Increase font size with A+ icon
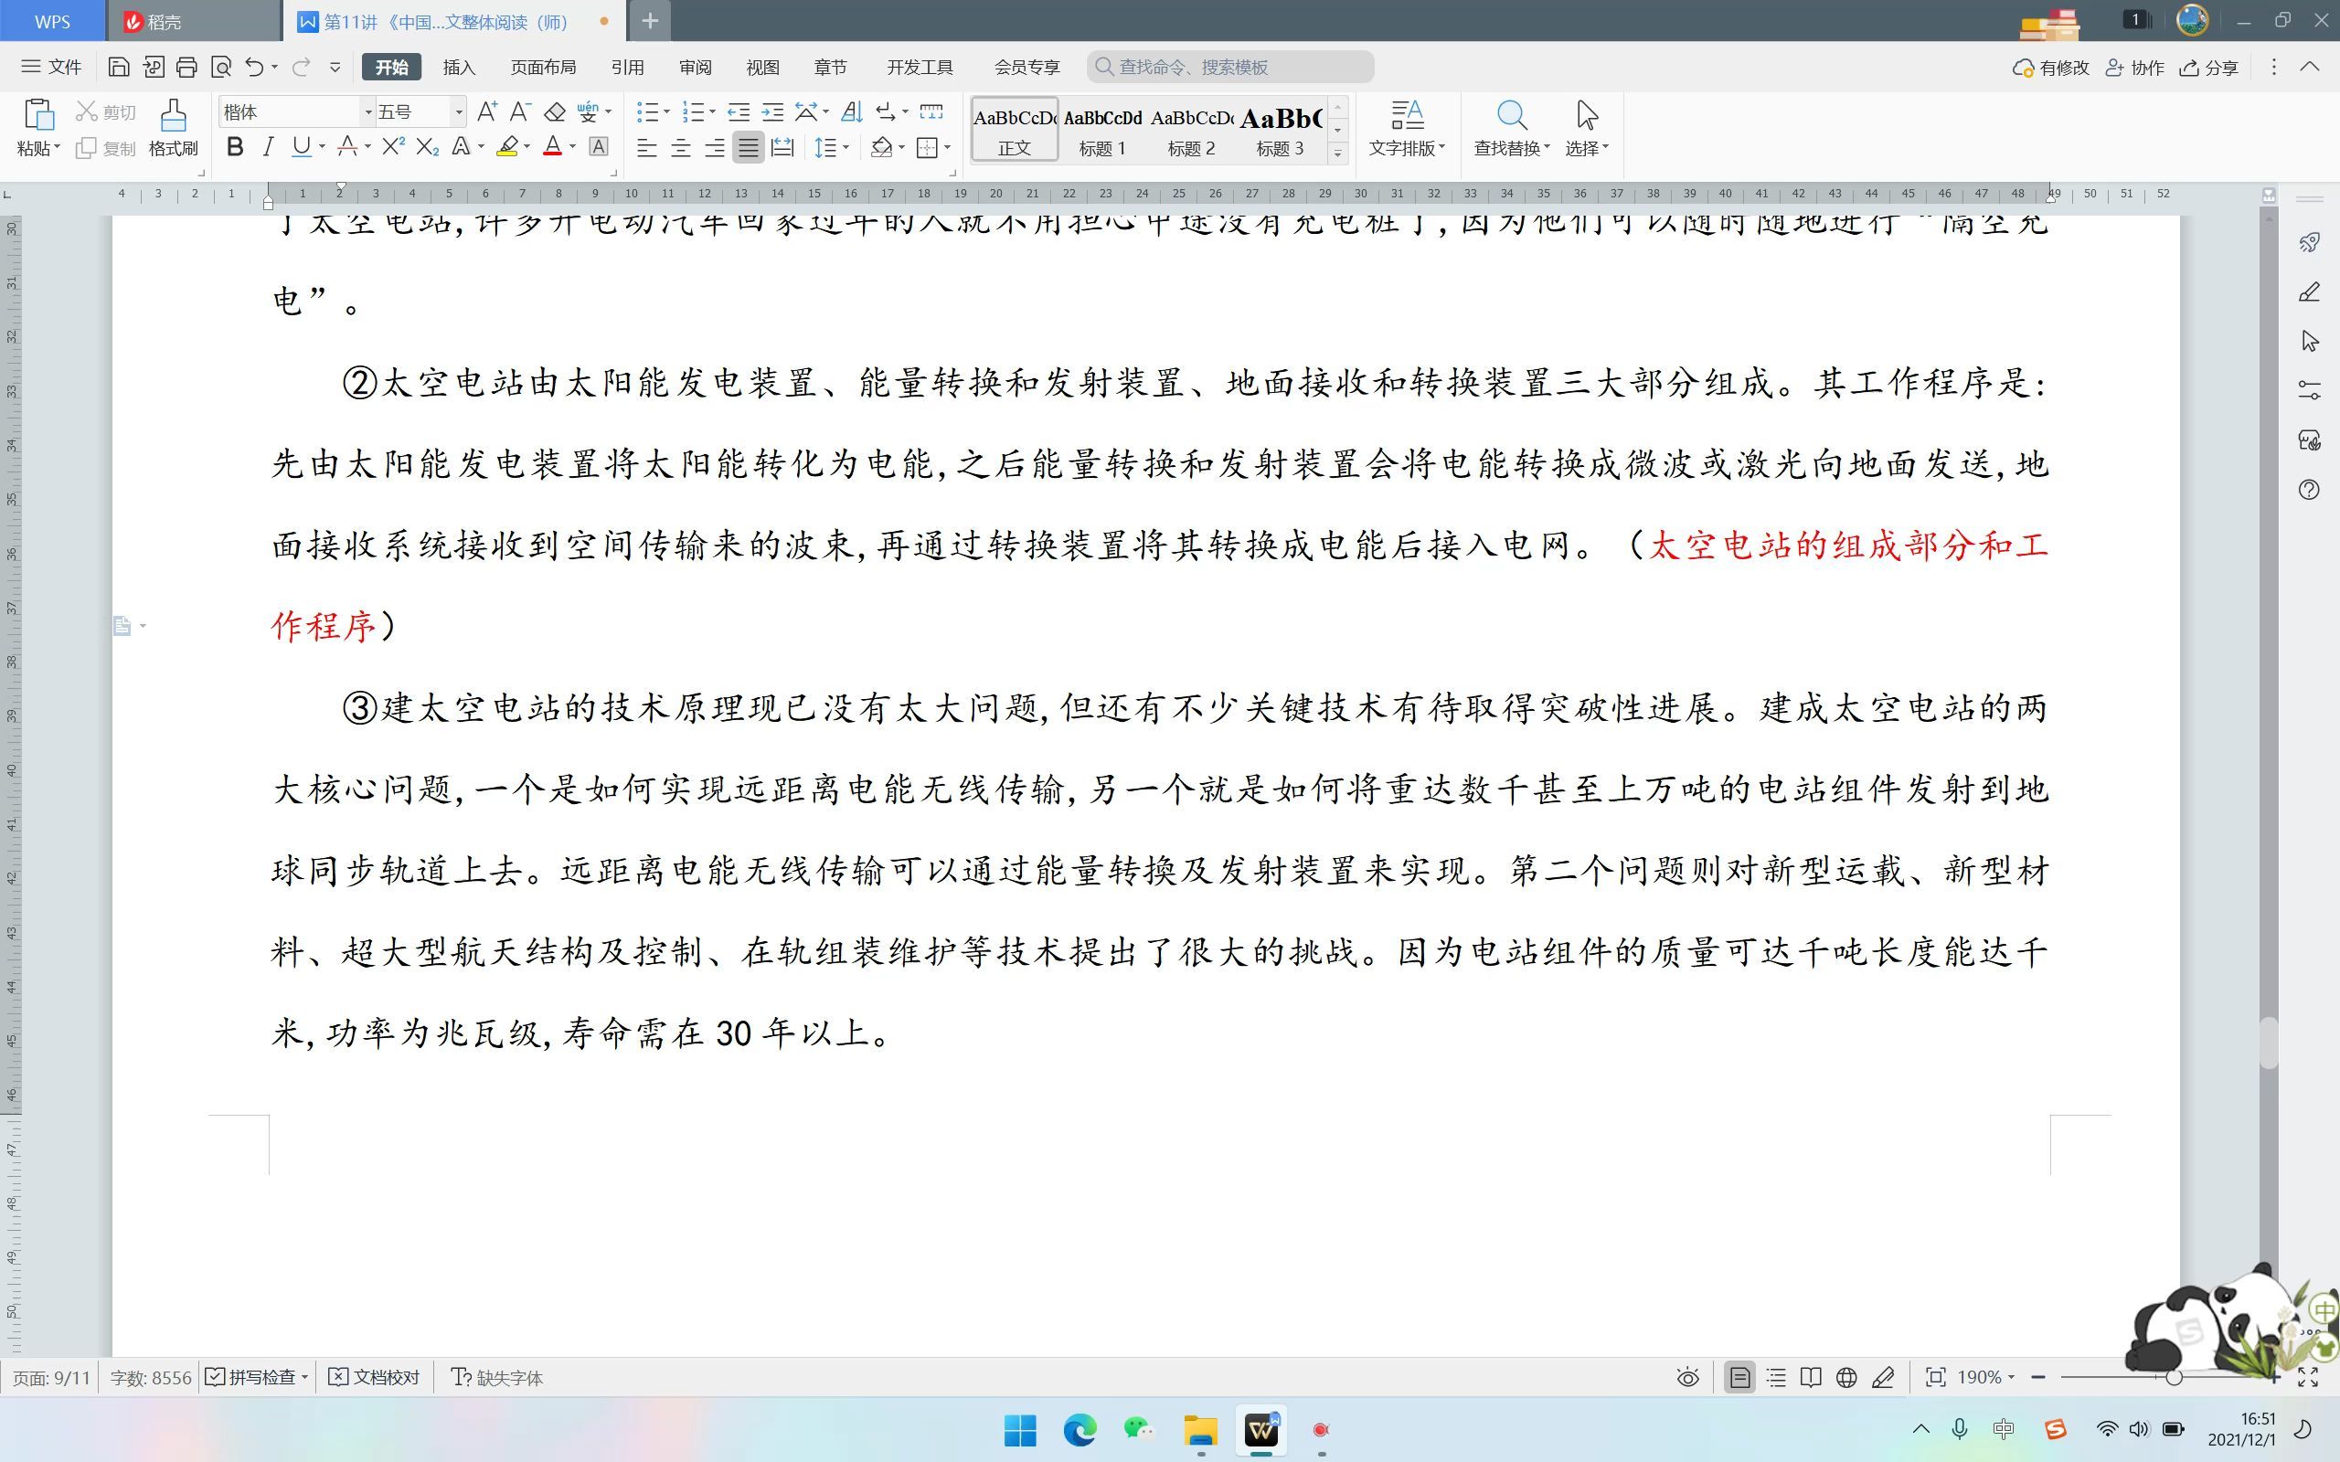The image size is (2340, 1462). pyautogui.click(x=487, y=112)
